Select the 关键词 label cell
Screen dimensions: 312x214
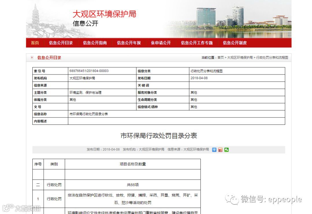coord(163,85)
